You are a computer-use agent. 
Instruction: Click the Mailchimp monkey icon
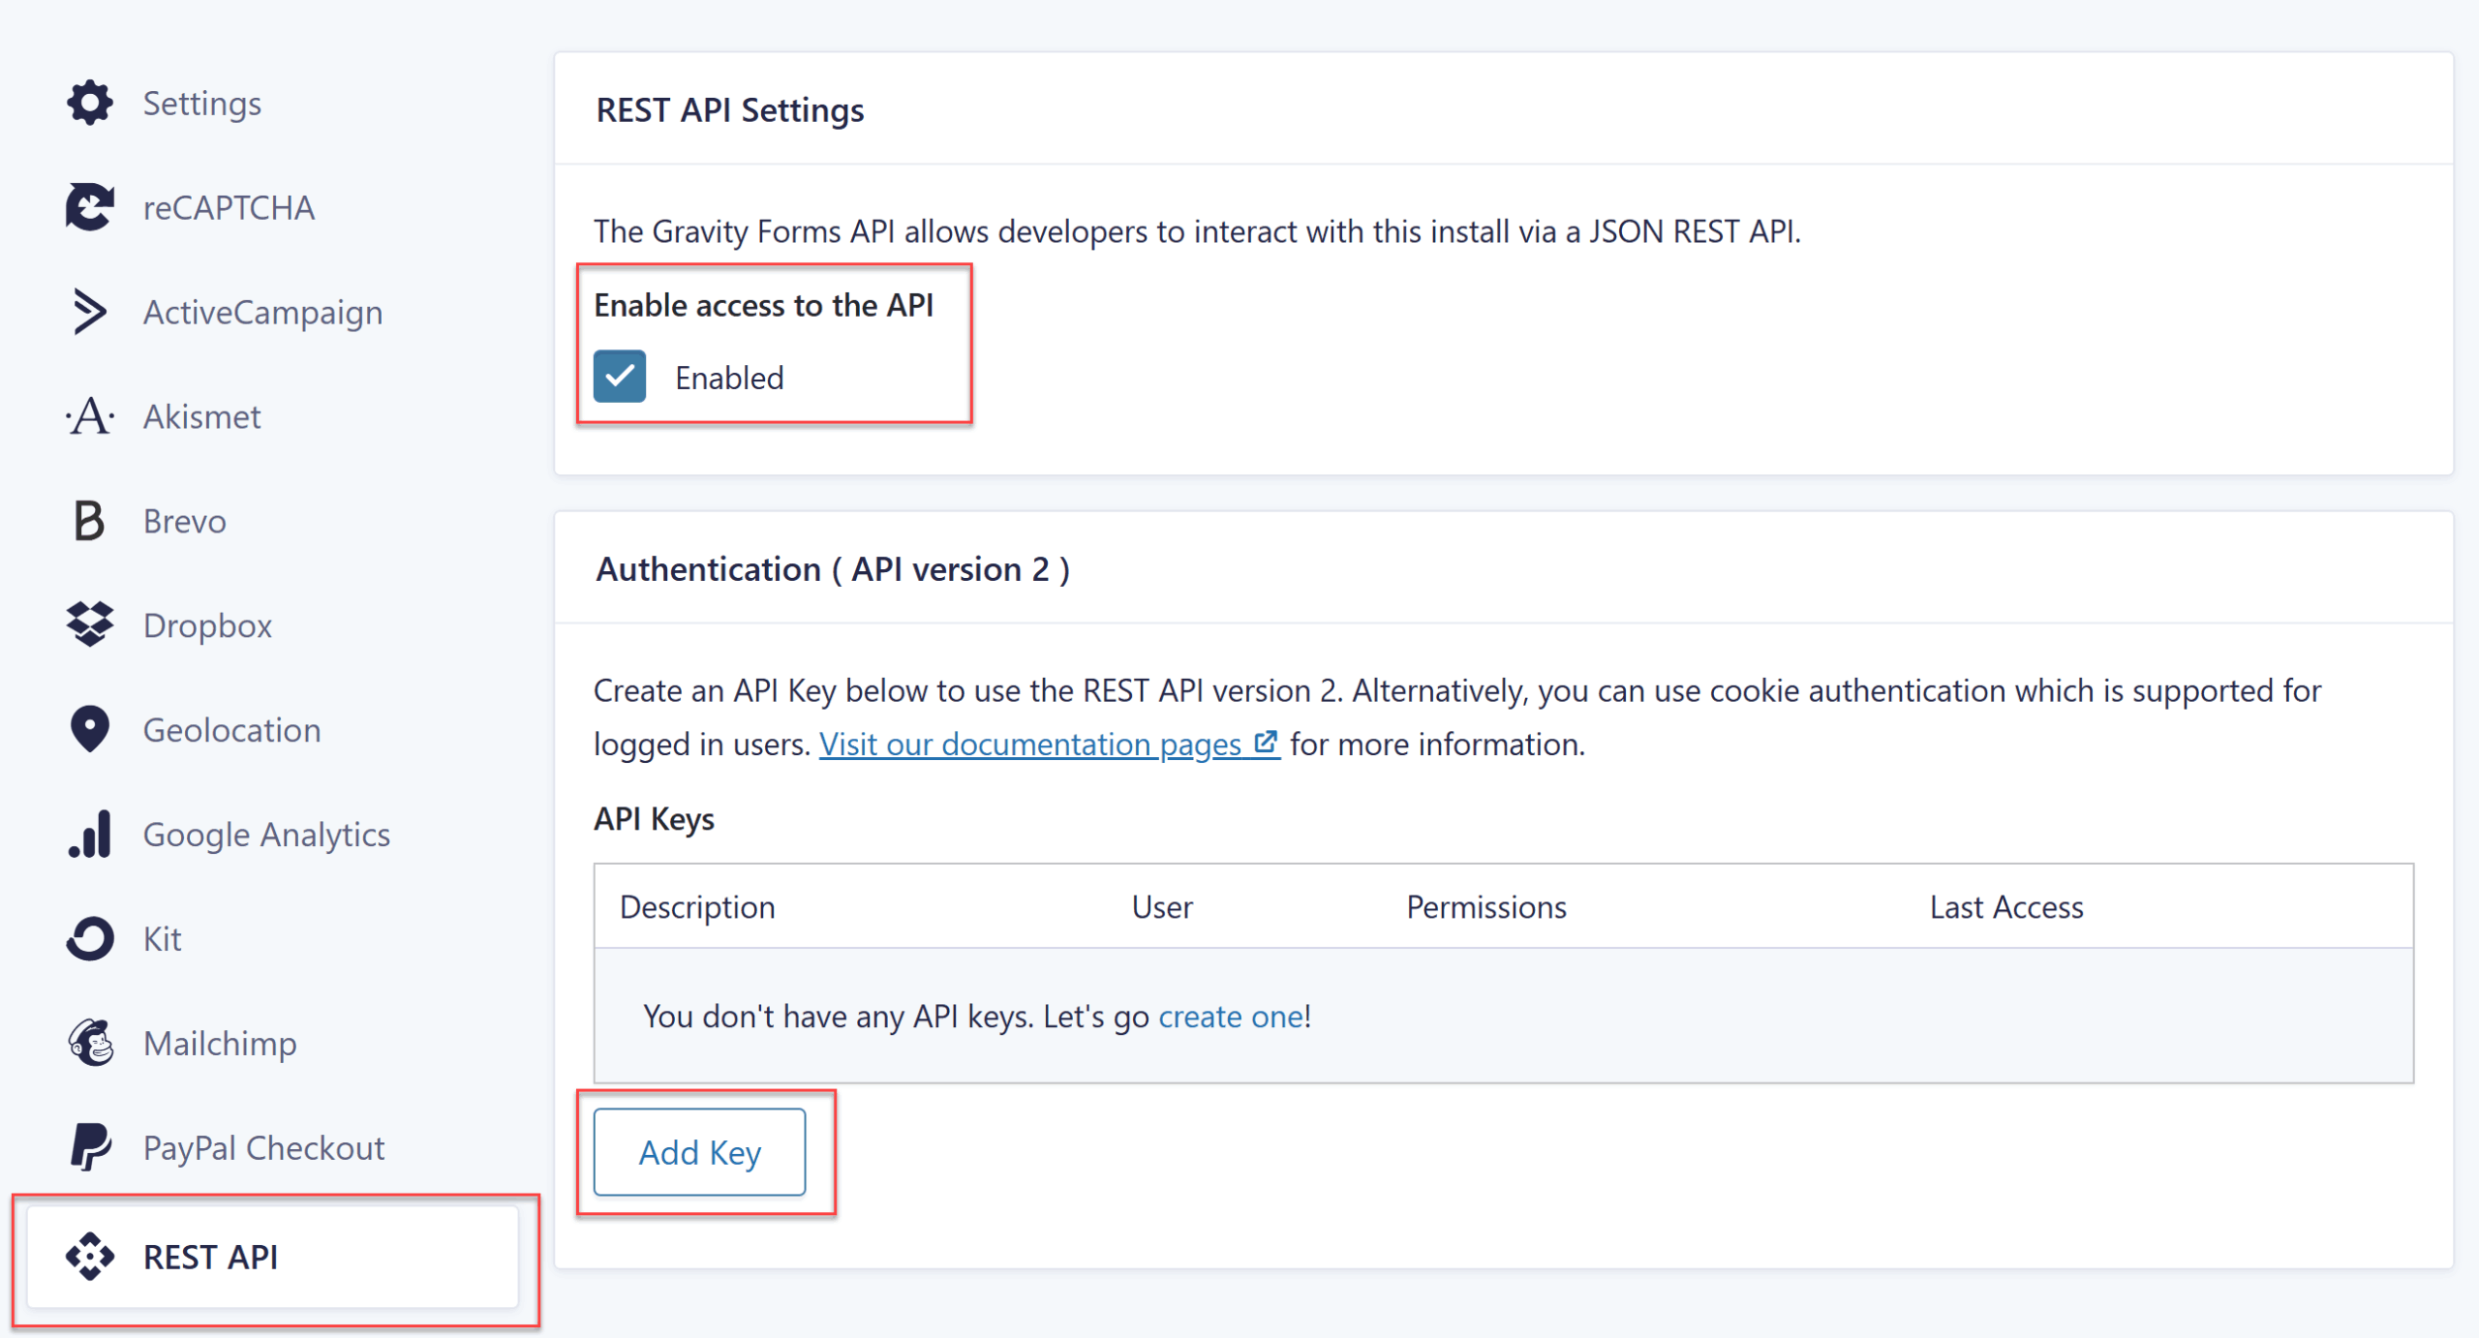pyautogui.click(x=90, y=1043)
